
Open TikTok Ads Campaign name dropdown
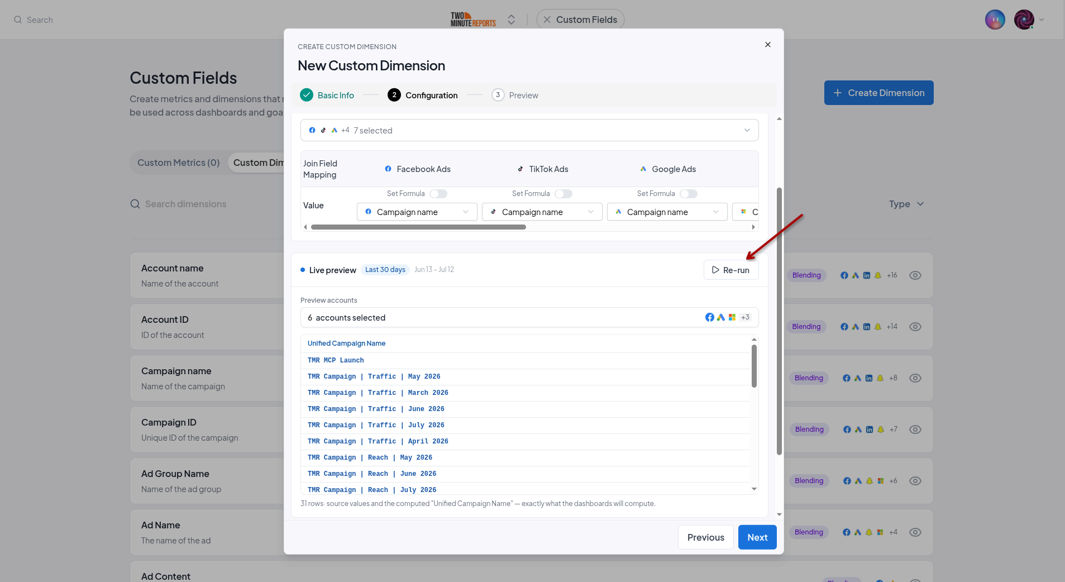pyautogui.click(x=542, y=212)
